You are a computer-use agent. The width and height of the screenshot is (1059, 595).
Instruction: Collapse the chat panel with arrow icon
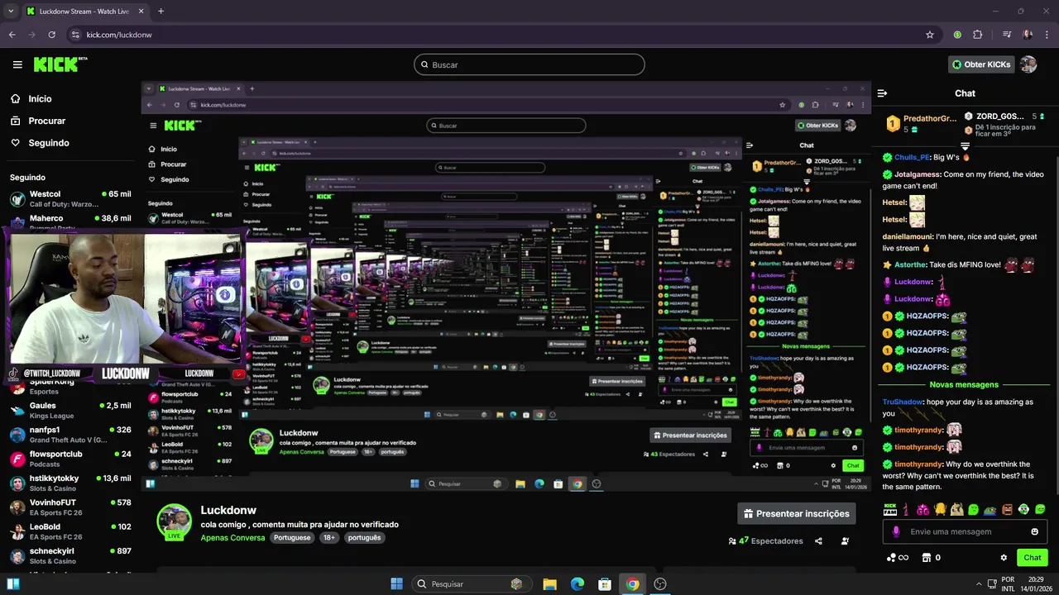point(882,93)
